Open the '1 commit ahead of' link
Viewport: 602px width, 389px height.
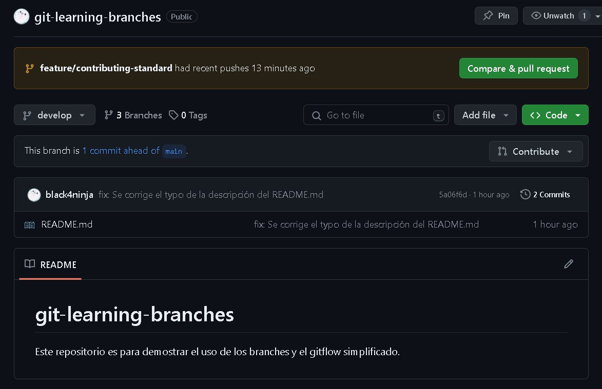pos(121,151)
